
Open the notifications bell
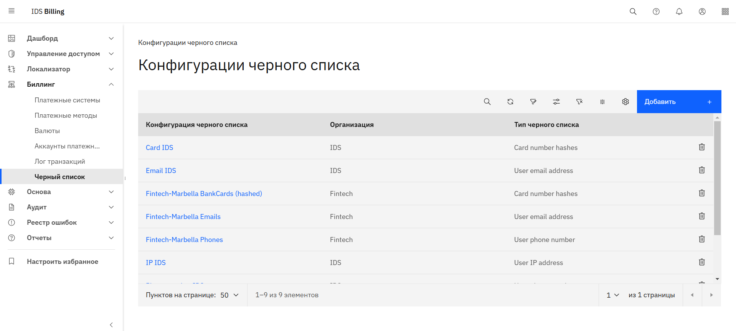click(x=679, y=12)
